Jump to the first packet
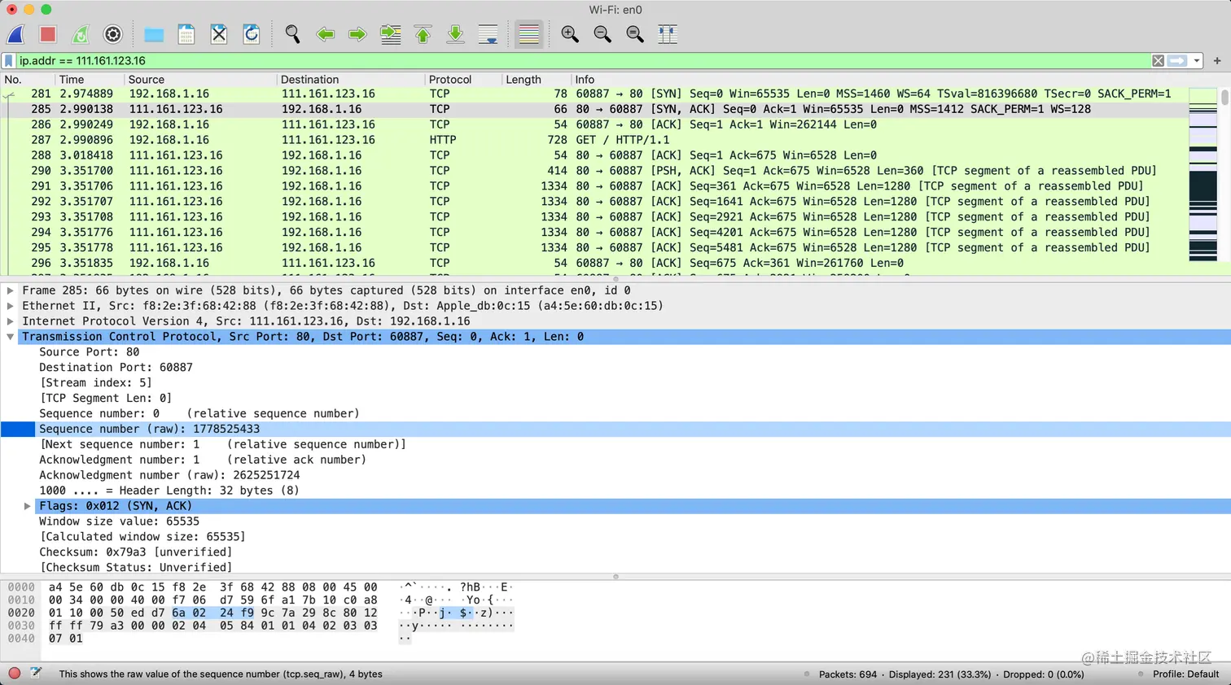 423,34
